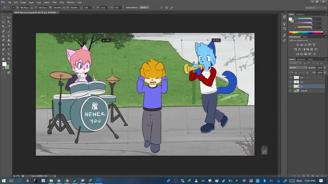Select the Crop tool

click(x=3, y=26)
